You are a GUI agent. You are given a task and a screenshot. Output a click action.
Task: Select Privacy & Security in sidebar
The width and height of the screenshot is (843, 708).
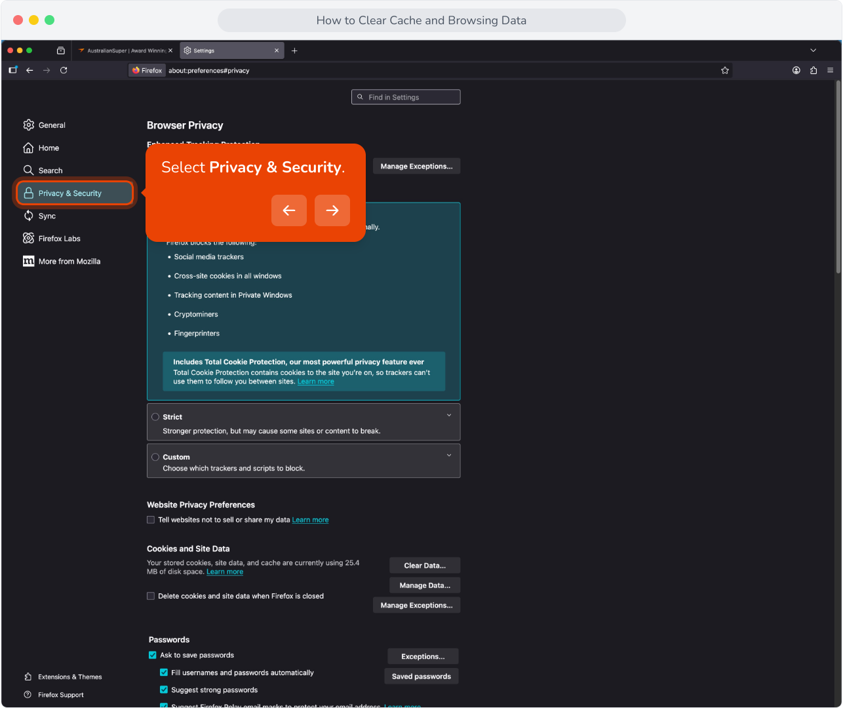[75, 193]
